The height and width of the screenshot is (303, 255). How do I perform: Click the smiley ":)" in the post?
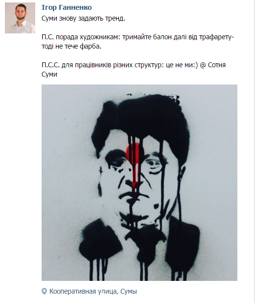pos(195,65)
